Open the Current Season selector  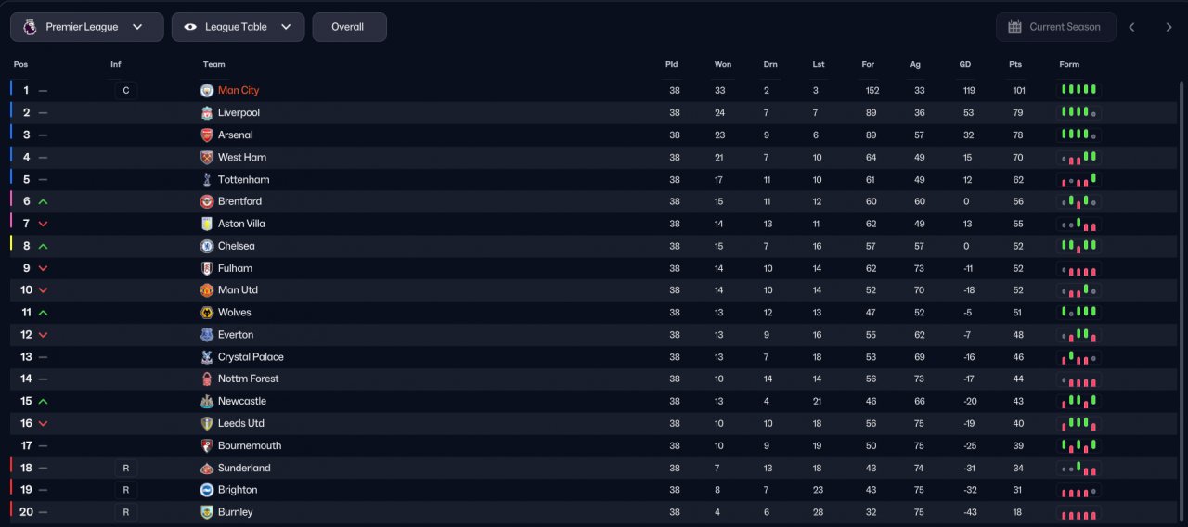pos(1054,27)
